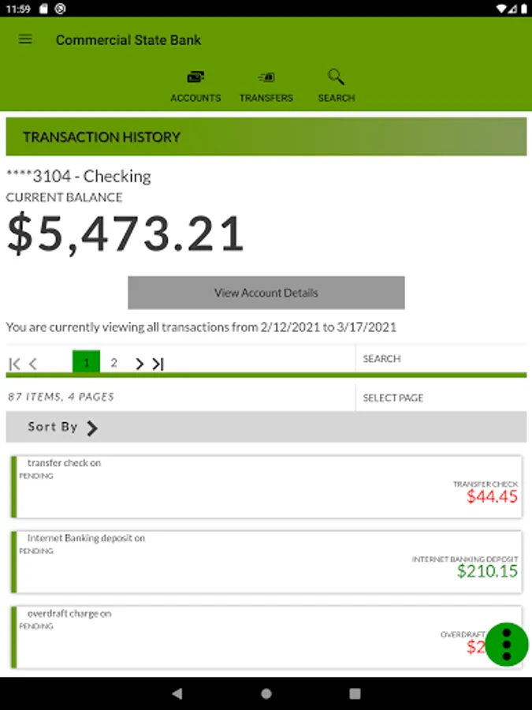Open the Internet Banking deposit transaction
This screenshot has width=532, height=710.
(x=266, y=562)
